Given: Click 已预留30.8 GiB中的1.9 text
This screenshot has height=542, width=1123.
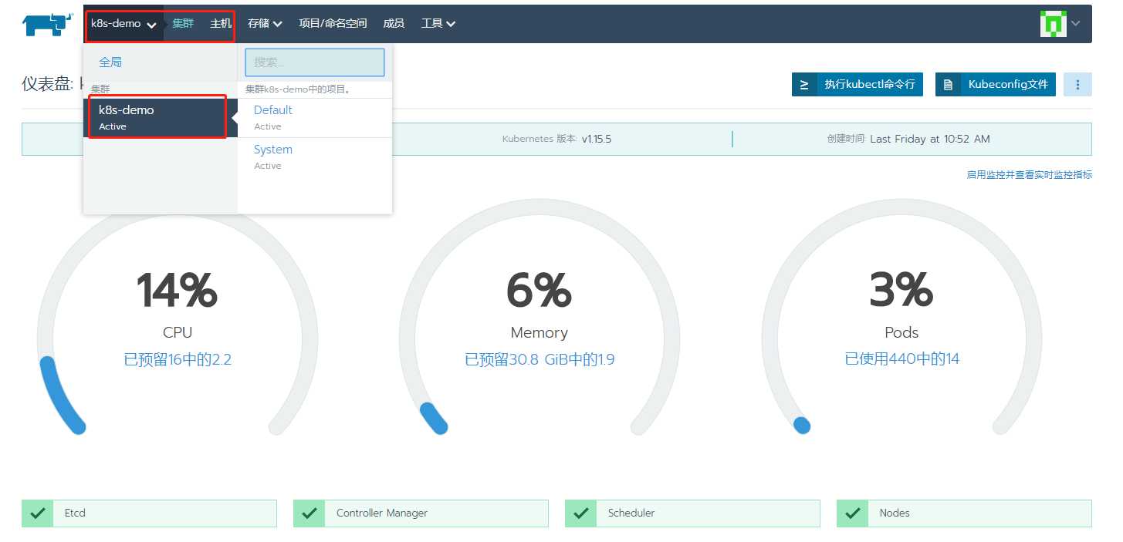Looking at the screenshot, I should (540, 359).
